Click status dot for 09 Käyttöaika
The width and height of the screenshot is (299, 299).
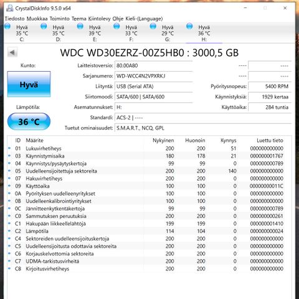pyautogui.click(x=9, y=186)
